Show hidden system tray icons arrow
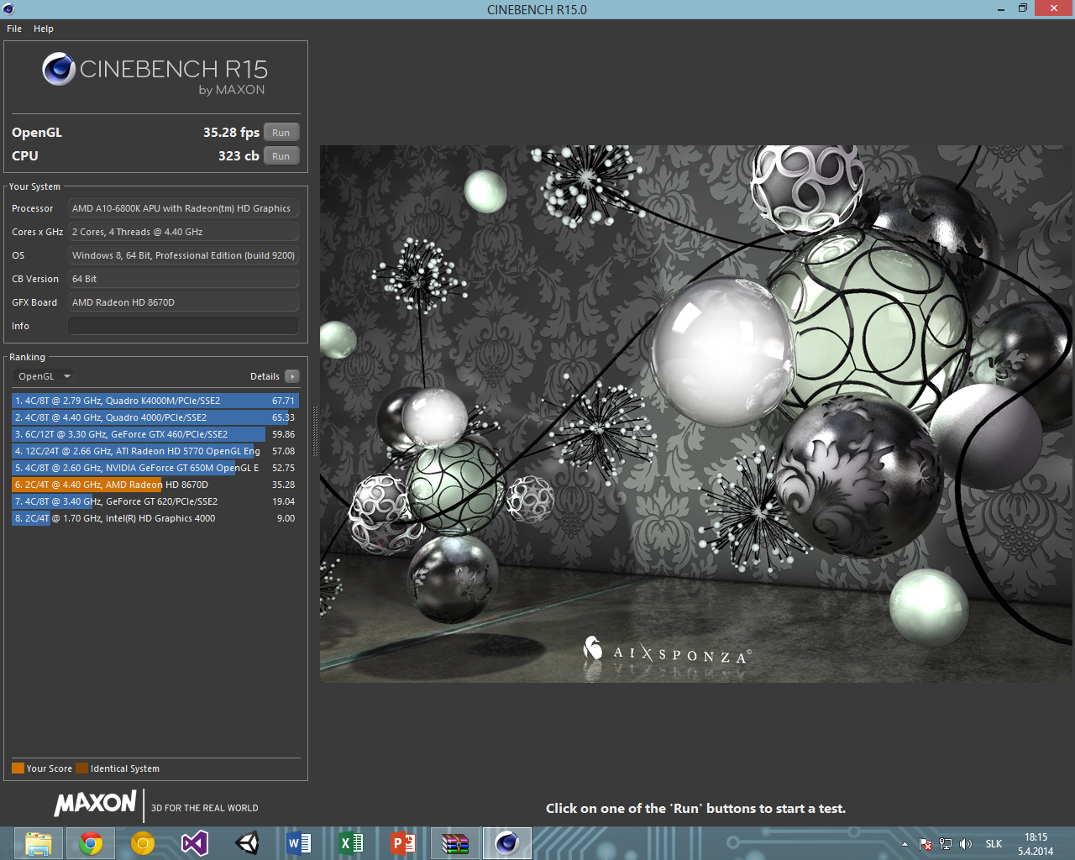This screenshot has height=860, width=1075. coord(905,844)
